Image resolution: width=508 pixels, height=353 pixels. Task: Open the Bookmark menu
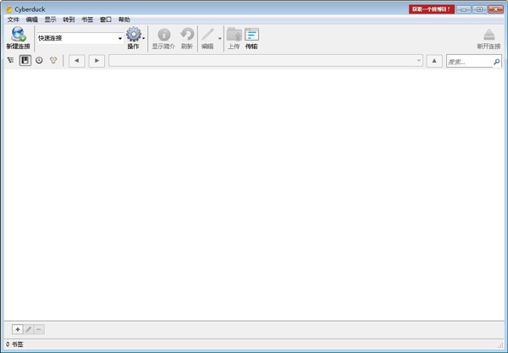tap(87, 19)
